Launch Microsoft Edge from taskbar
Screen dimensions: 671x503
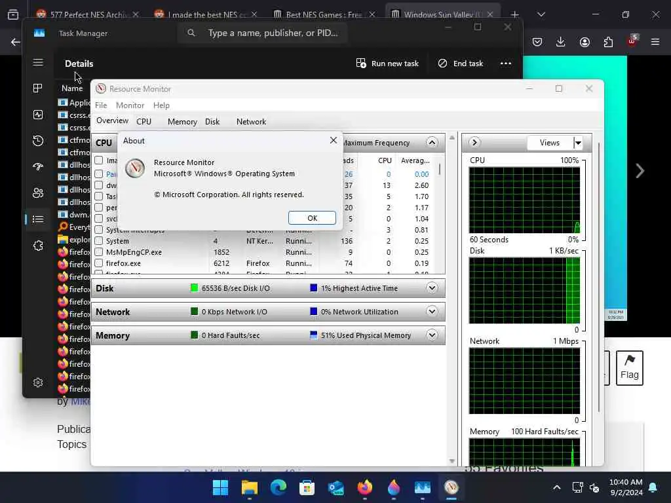pyautogui.click(x=278, y=487)
